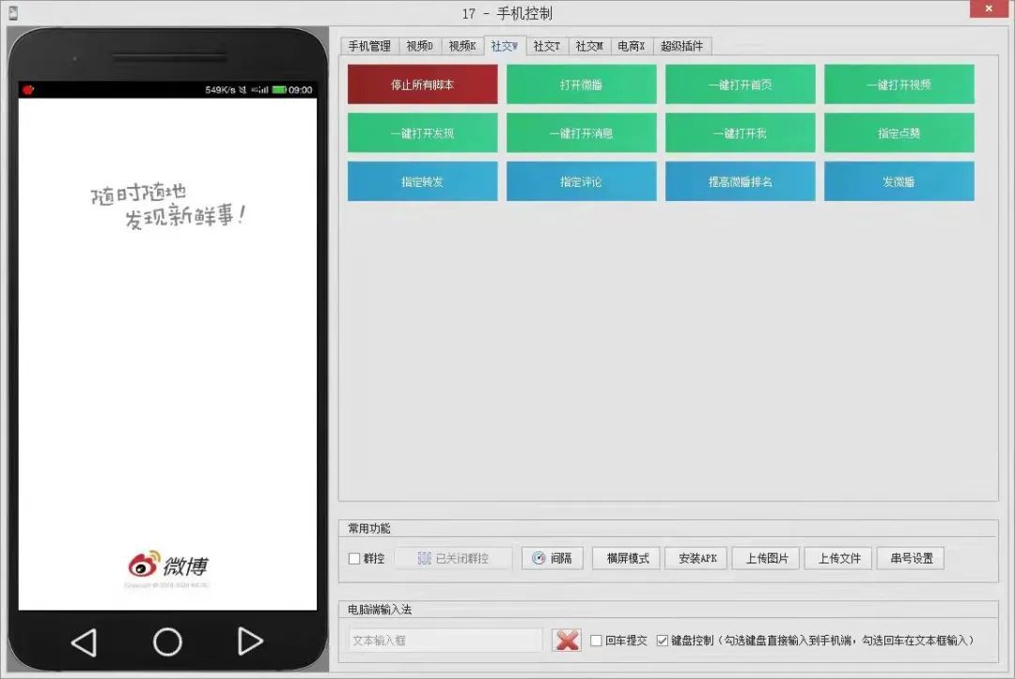Image resolution: width=1015 pixels, height=679 pixels.
Task: Click the Weibo logo on the phone screen
Action: pyautogui.click(x=167, y=565)
